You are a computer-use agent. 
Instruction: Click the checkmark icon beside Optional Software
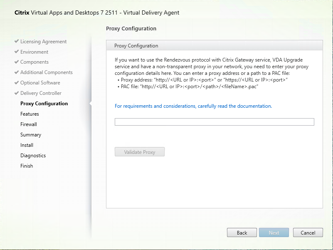coord(17,83)
